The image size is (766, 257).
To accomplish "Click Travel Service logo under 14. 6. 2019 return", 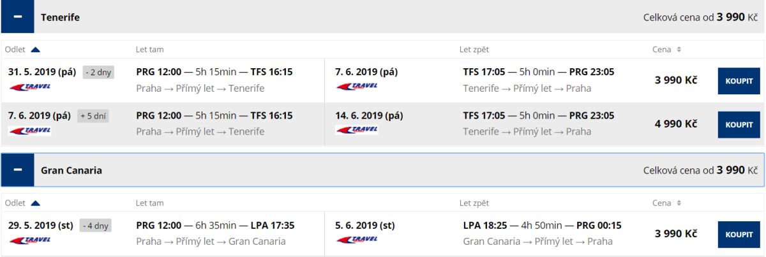I will coord(357,130).
